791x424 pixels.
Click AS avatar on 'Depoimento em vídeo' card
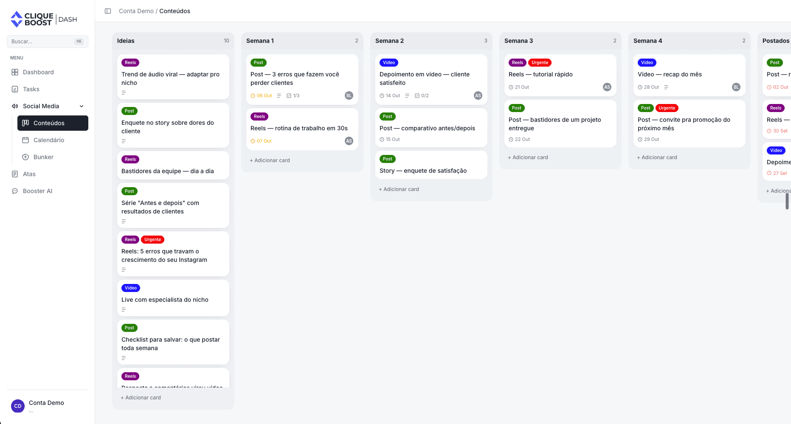(x=478, y=95)
